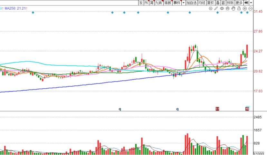Select the drawing pen tool icon

click(x=216, y=8)
